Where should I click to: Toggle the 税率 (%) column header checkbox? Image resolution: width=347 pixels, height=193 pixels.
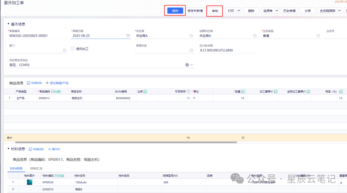coord(341,92)
